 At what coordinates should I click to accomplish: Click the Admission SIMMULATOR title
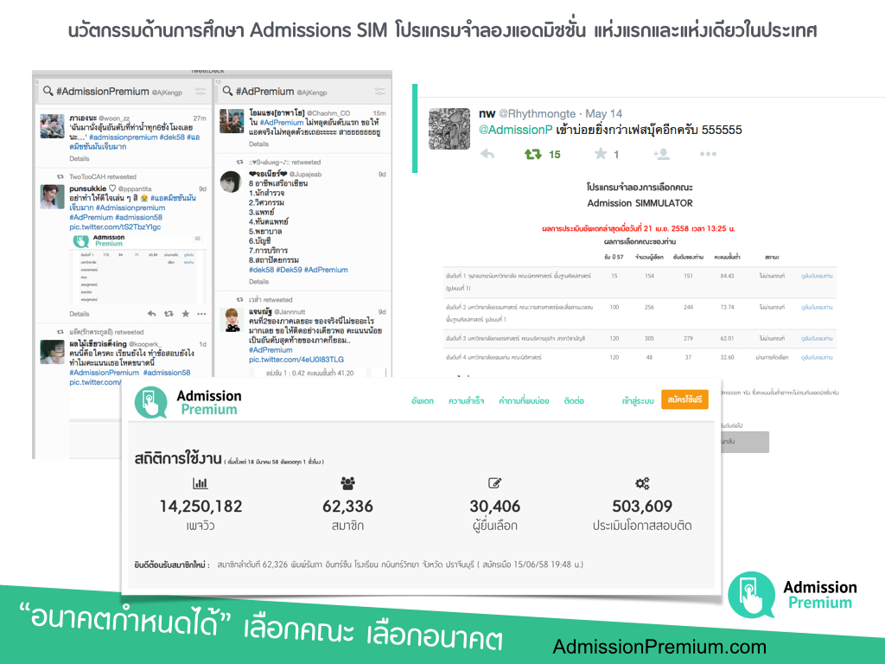click(640, 203)
